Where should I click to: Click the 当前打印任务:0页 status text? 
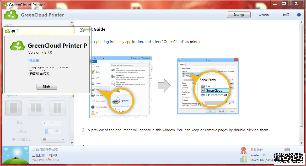click(45, 150)
